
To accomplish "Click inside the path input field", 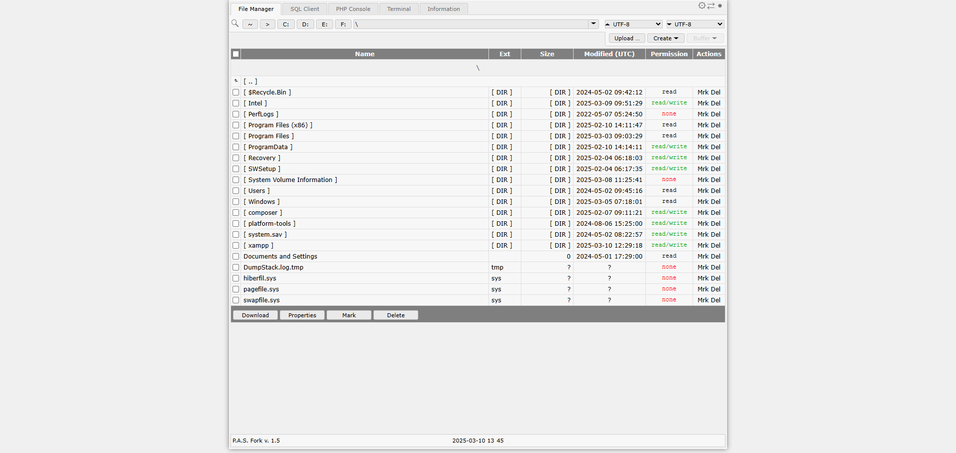I will 473,24.
